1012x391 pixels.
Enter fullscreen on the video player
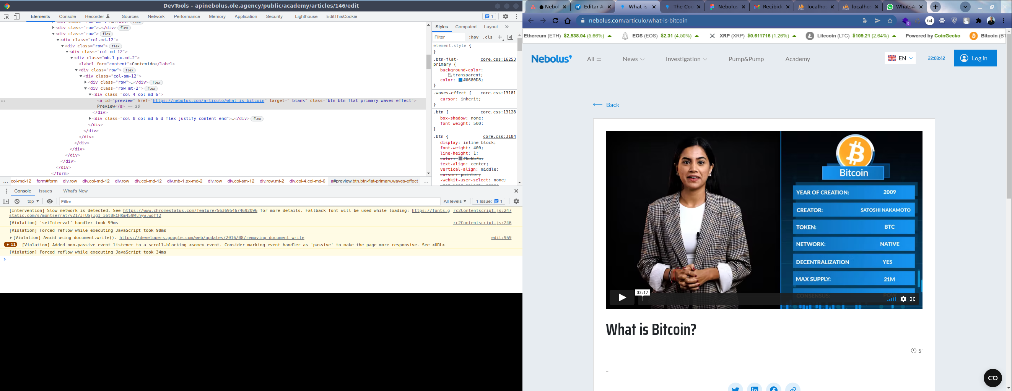click(913, 299)
